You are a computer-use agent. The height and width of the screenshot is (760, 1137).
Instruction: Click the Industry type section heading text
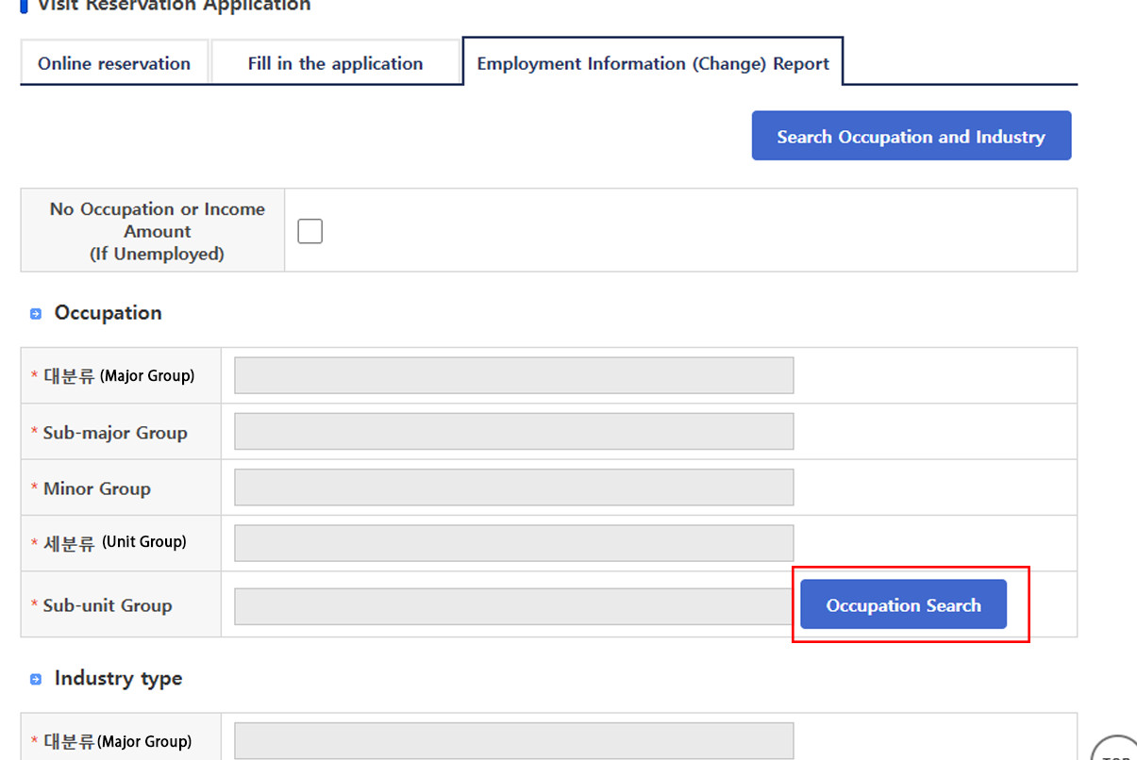click(118, 679)
